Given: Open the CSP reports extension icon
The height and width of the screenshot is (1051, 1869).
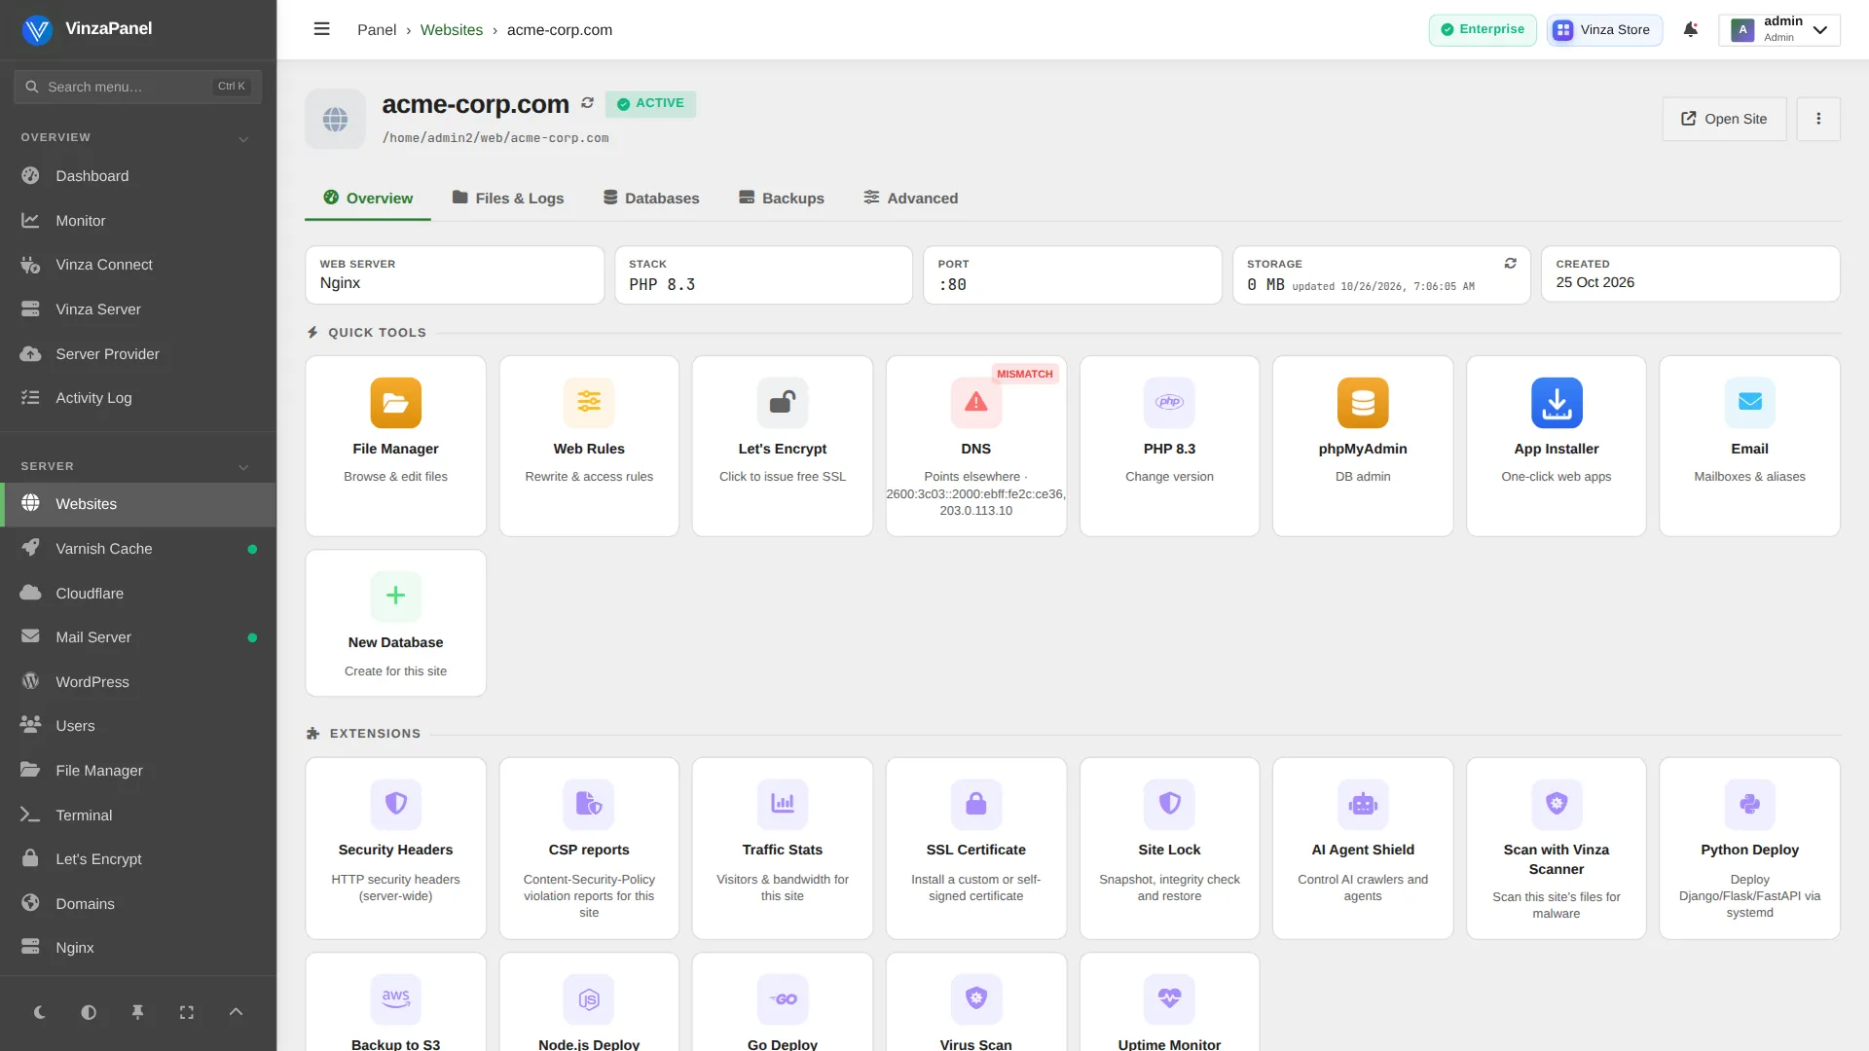Looking at the screenshot, I should click(589, 804).
